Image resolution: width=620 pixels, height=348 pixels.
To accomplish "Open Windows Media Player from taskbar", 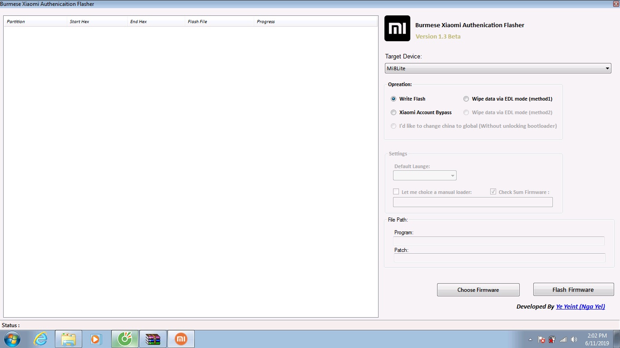I will 96,339.
